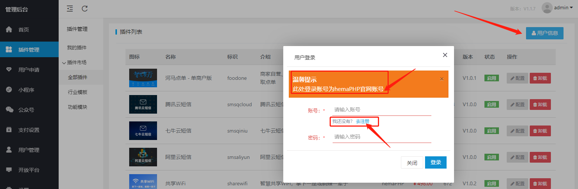The height and width of the screenshot is (189, 578).
Task: Click the 管理后台 title
Action: (16, 9)
